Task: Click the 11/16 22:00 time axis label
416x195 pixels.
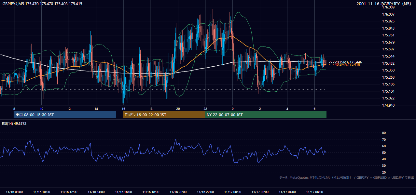Action: [x=205, y=192]
